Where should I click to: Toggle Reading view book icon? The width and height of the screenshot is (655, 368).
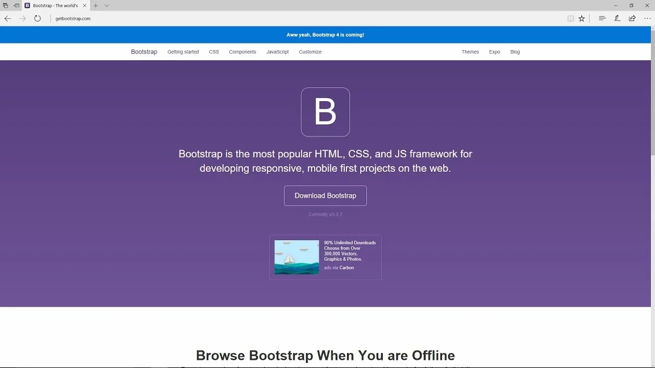pos(571,18)
